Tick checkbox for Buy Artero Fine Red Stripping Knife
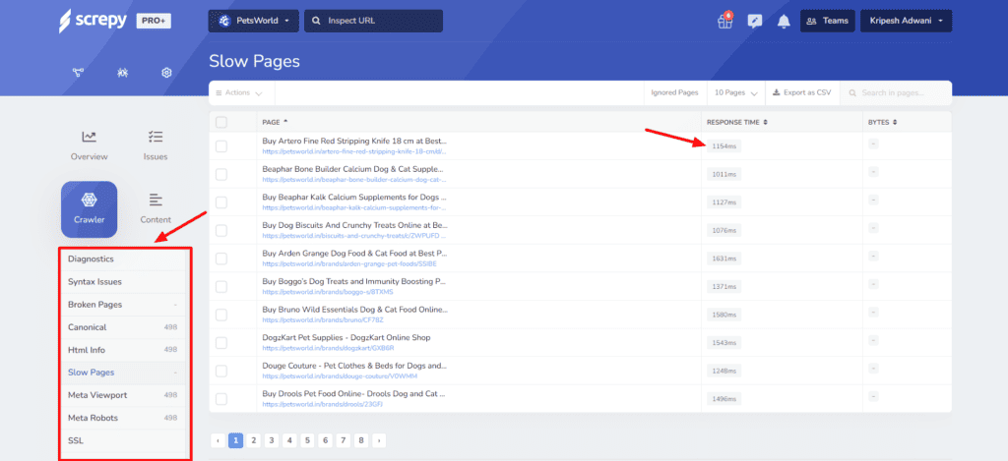 click(221, 145)
